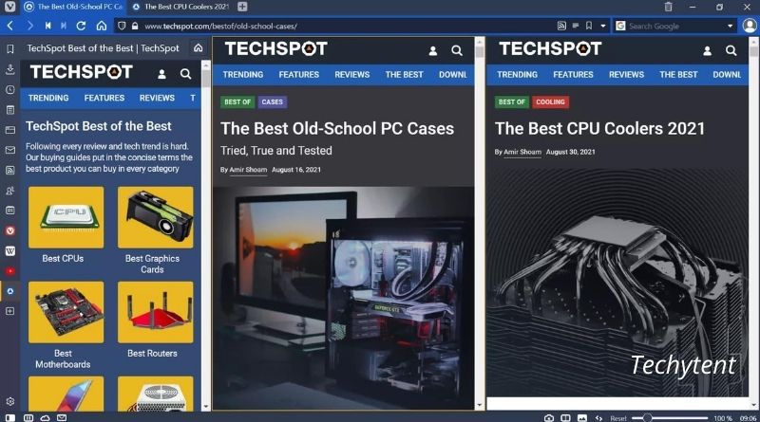Viewport: 760px width, 422px height.
Task: Open the Notes panel in sidebar
Action: click(9, 110)
